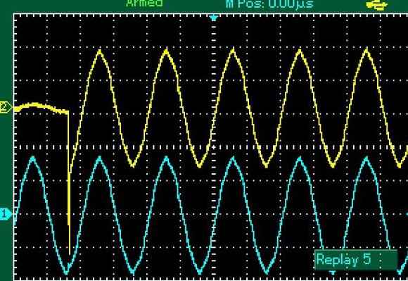Viewport: 408px width, 281px height.
Task: Select the yellow channel 2 ground marker
Action: click(x=6, y=107)
